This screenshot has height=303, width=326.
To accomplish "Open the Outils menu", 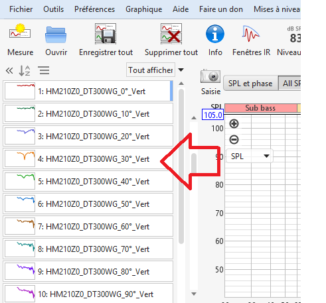I will pos(53,9).
